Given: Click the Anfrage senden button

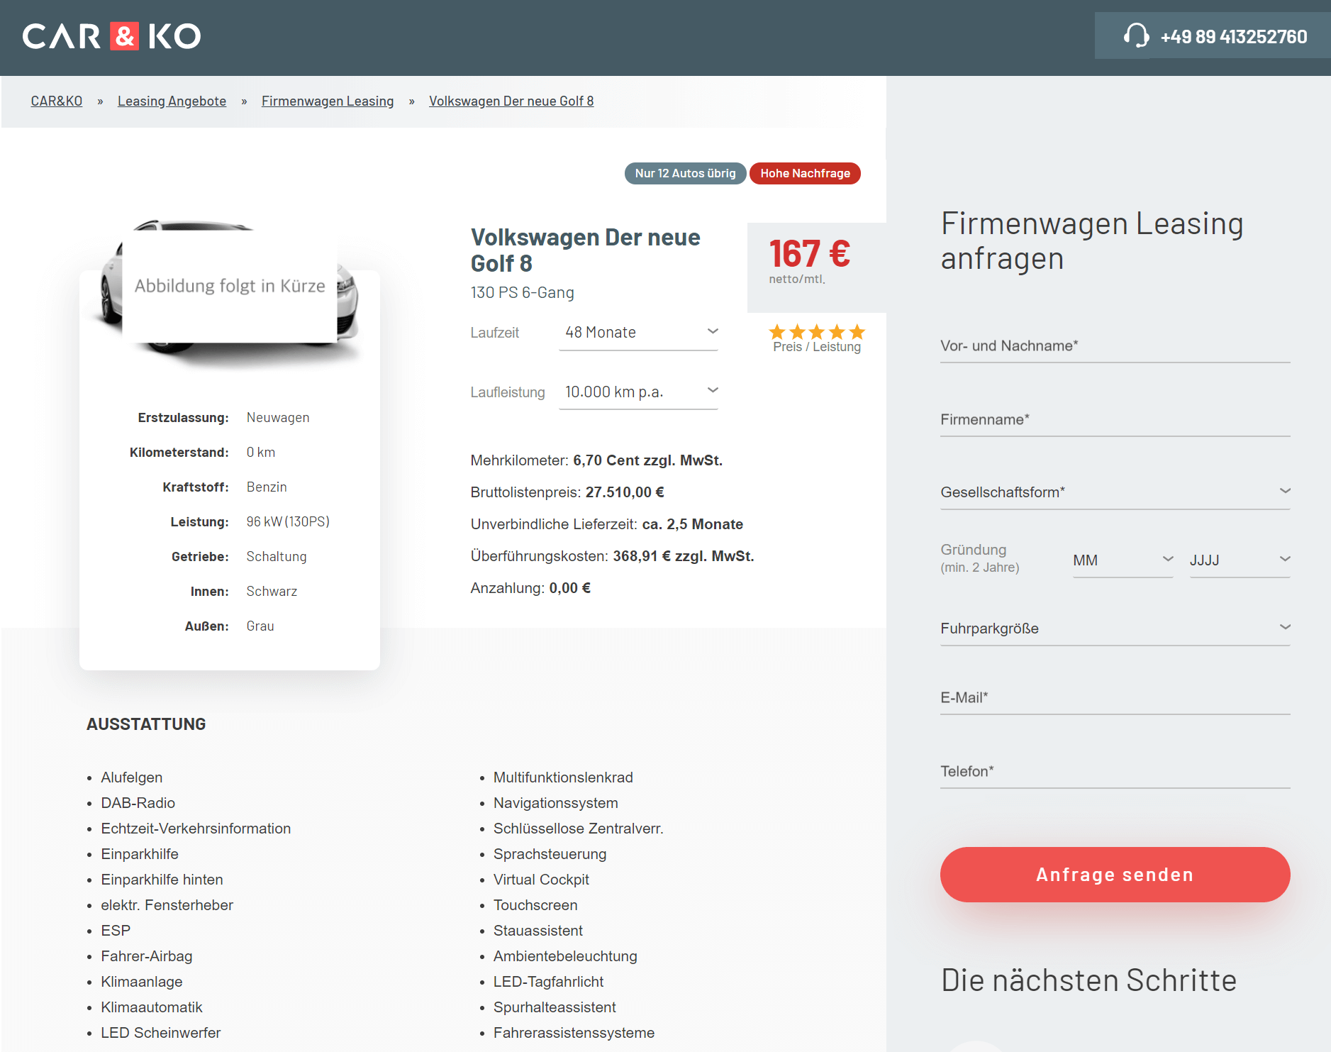Looking at the screenshot, I should (1115, 875).
